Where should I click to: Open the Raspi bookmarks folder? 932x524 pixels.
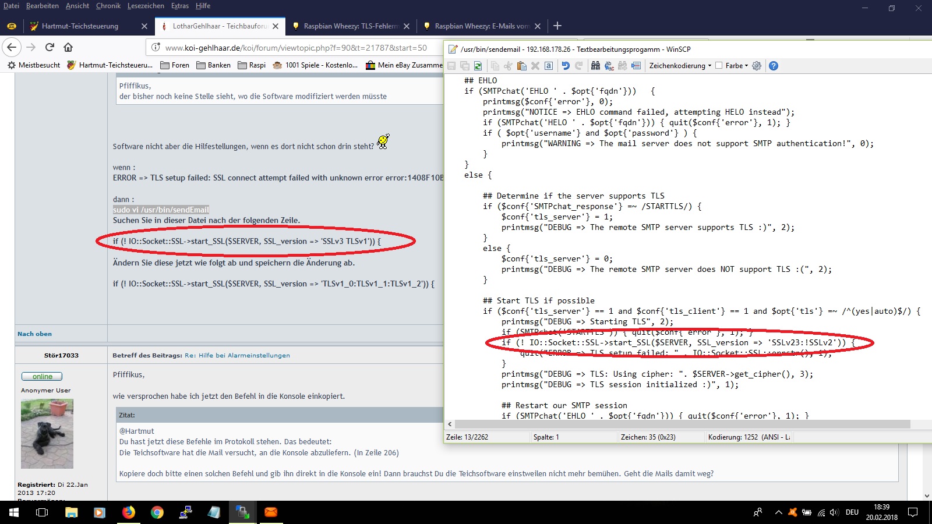pyautogui.click(x=252, y=65)
